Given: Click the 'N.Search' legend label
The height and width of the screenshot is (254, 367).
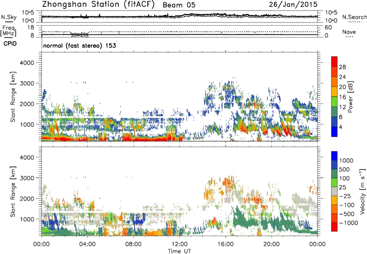Looking at the screenshot, I should 354,17.
